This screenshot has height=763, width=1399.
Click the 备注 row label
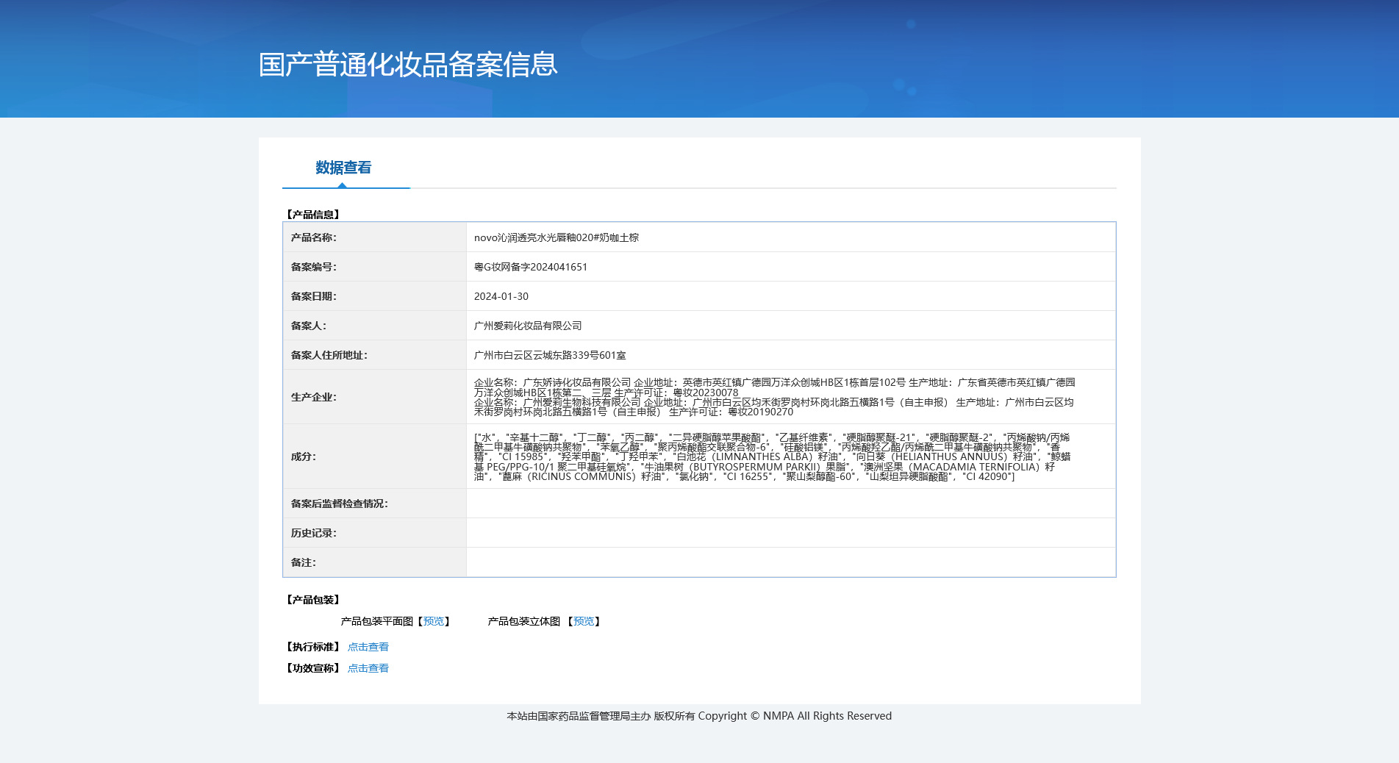tap(304, 562)
